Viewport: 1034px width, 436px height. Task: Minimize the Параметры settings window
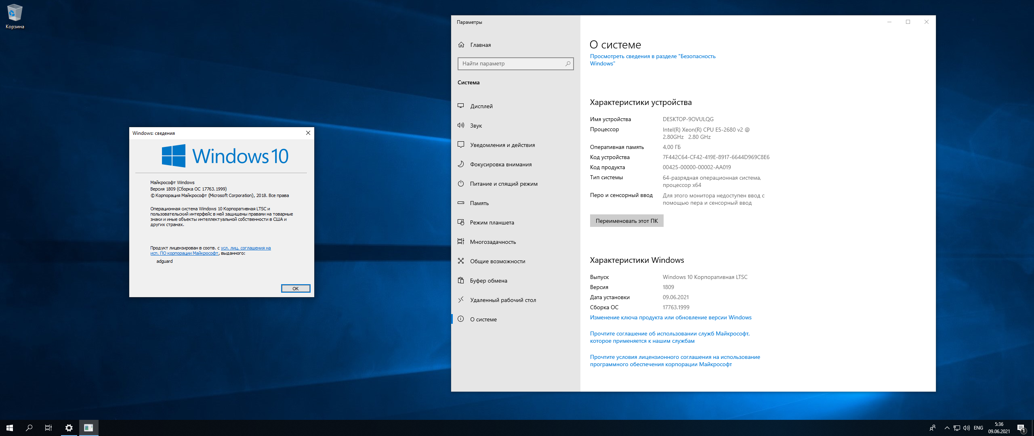coord(889,22)
